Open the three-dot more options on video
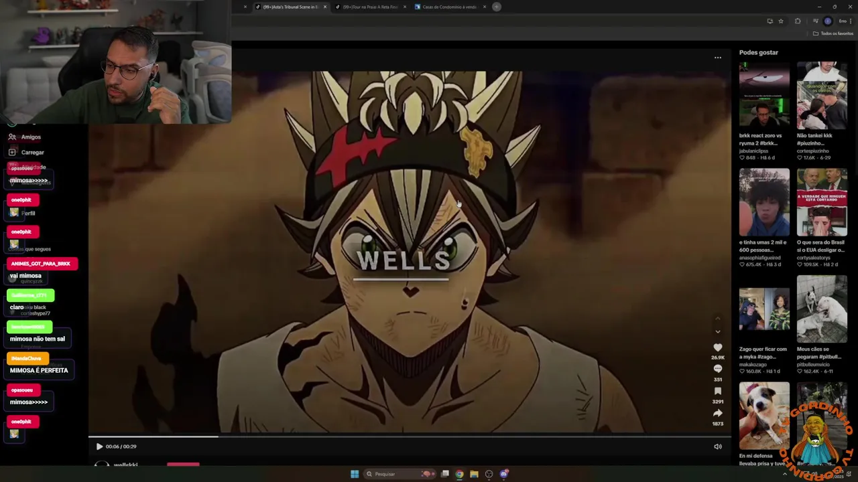This screenshot has width=858, height=482. [x=718, y=58]
